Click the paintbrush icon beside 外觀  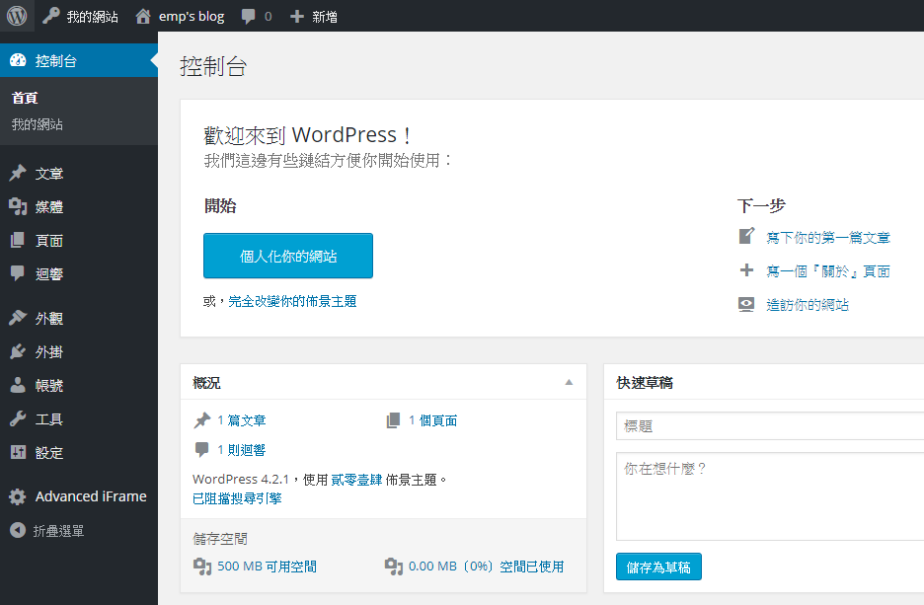coord(18,318)
